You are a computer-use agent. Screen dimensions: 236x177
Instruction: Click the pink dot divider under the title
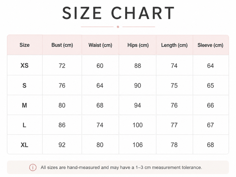(118, 27)
